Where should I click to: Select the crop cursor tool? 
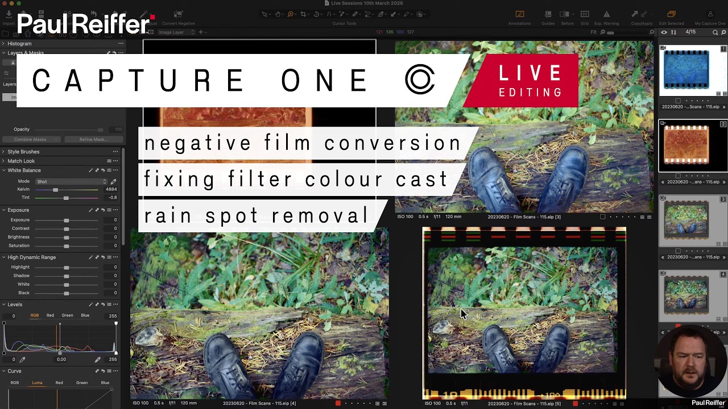pos(303,14)
